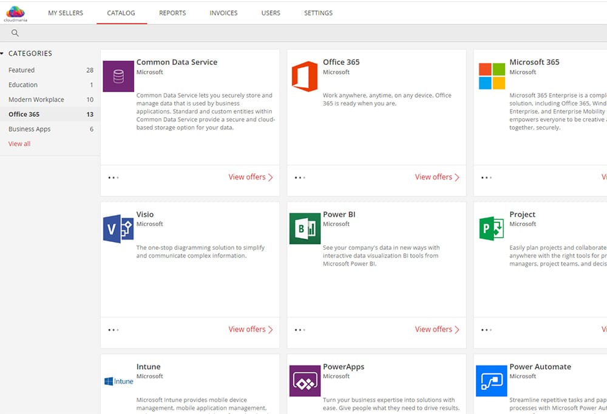Image resolution: width=607 pixels, height=414 pixels.
Task: Click the cloudmania logo
Action: click(x=15, y=13)
